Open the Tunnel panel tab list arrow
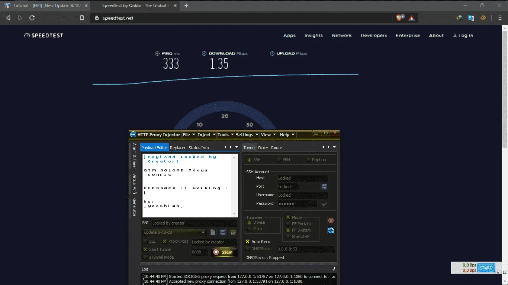This screenshot has height=285, width=508. click(x=334, y=147)
